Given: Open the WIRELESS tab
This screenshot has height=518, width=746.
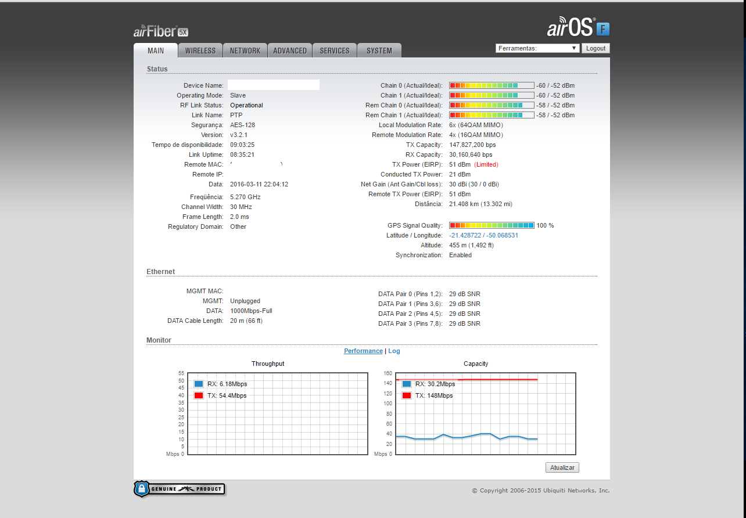Looking at the screenshot, I should coord(200,51).
